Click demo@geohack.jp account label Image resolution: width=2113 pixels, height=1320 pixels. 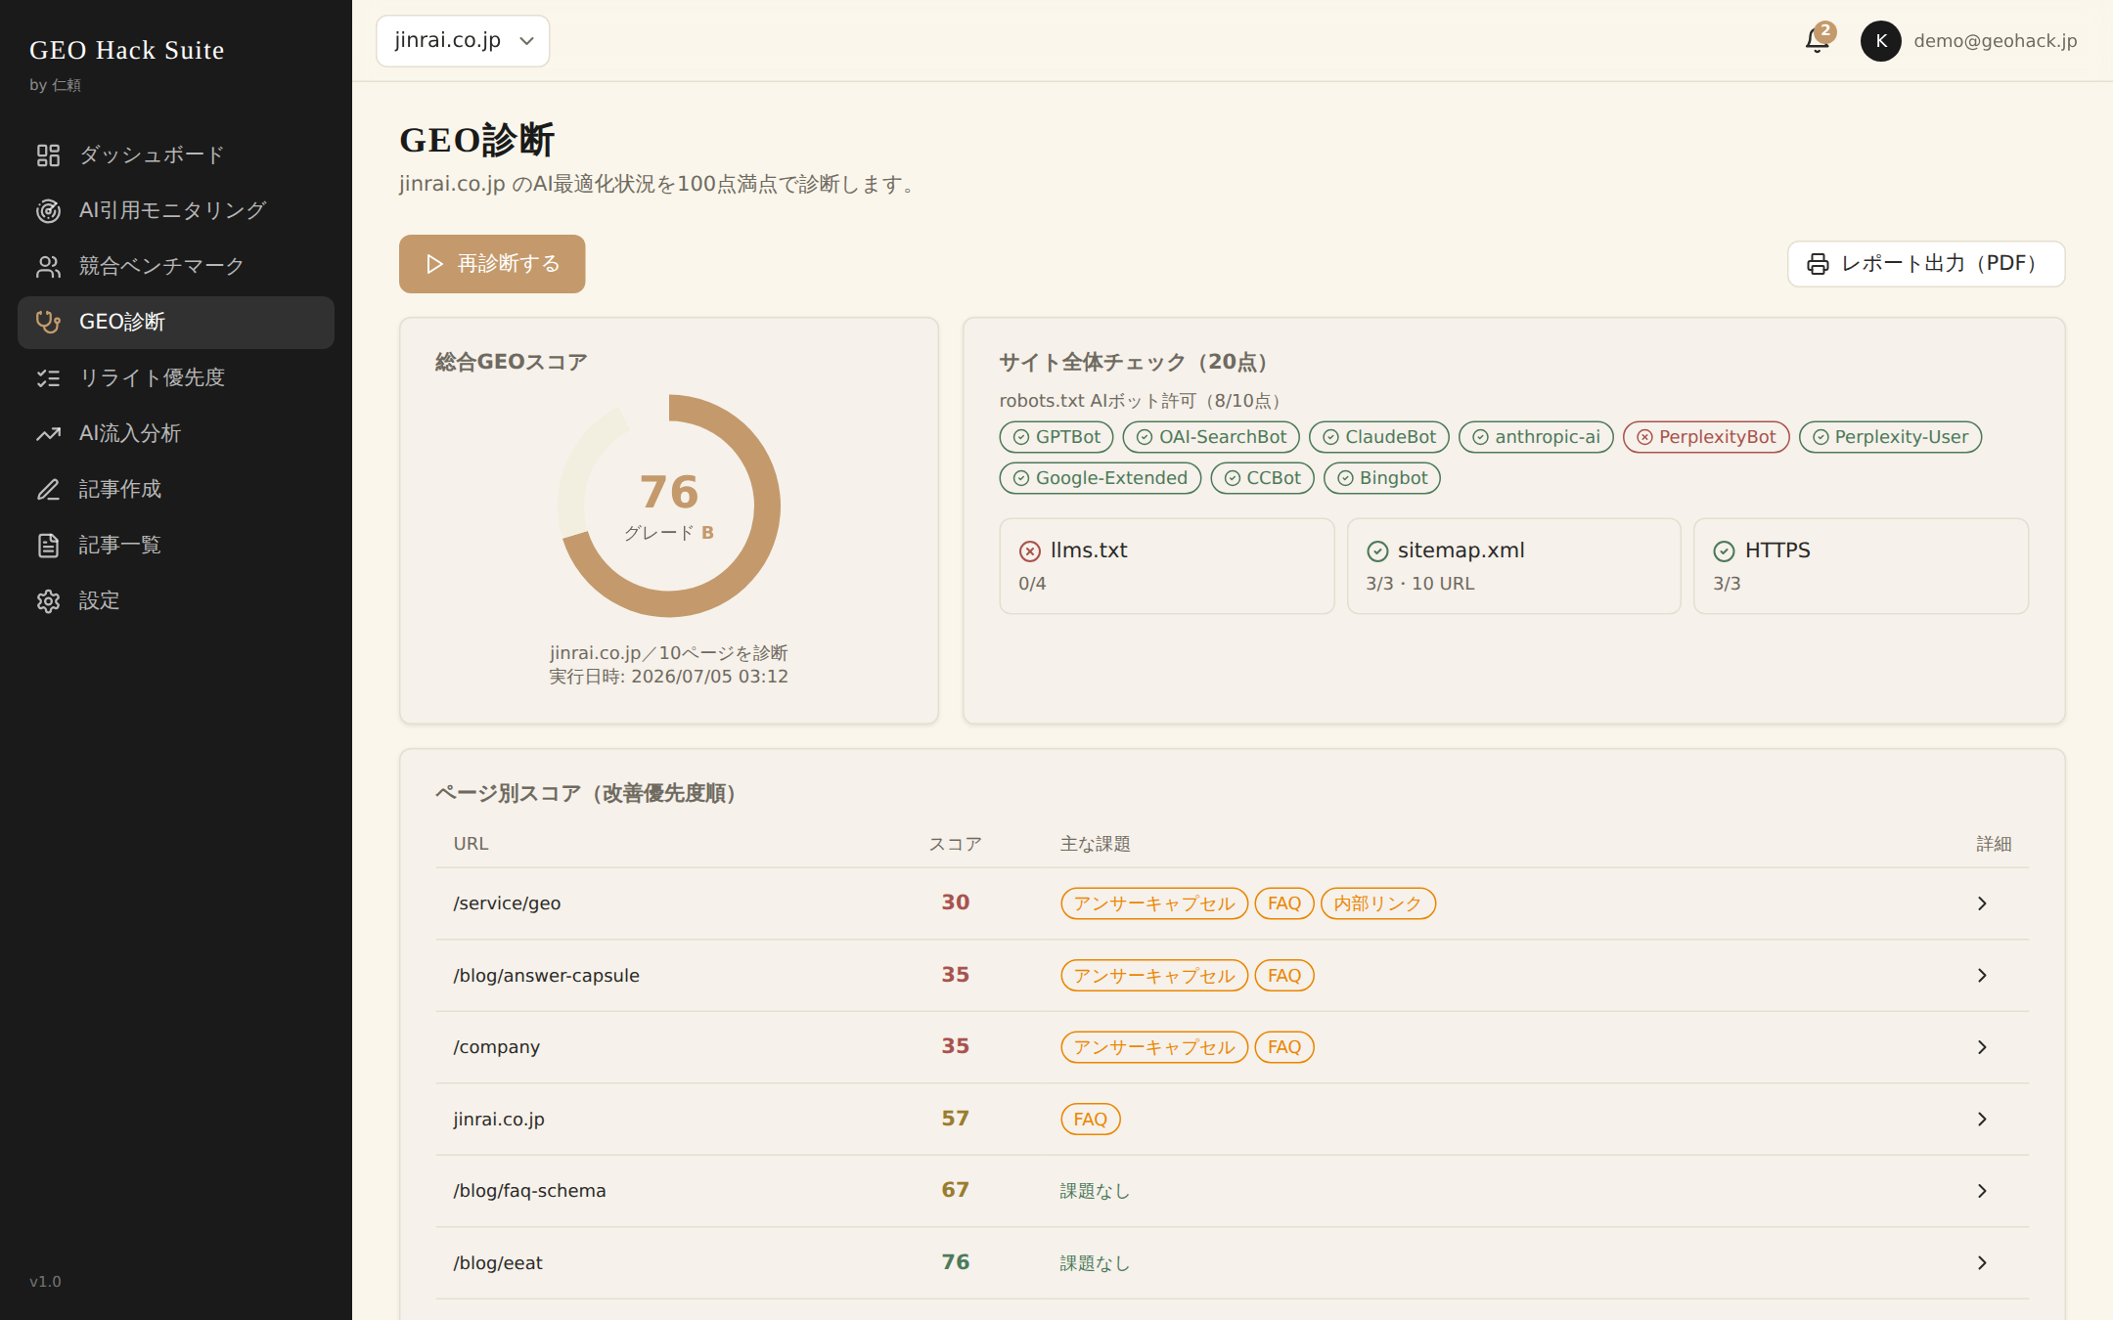1996,41
